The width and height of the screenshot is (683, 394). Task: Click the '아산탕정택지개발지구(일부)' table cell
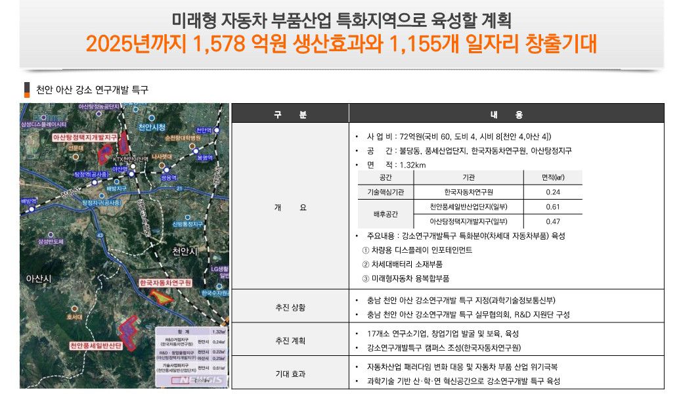tap(469, 221)
